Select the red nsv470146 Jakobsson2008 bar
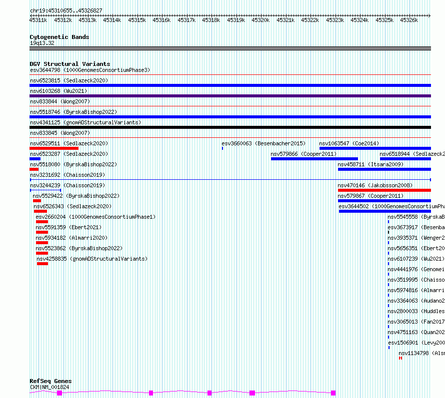Viewport: 445px width, 398px height. pos(384,190)
